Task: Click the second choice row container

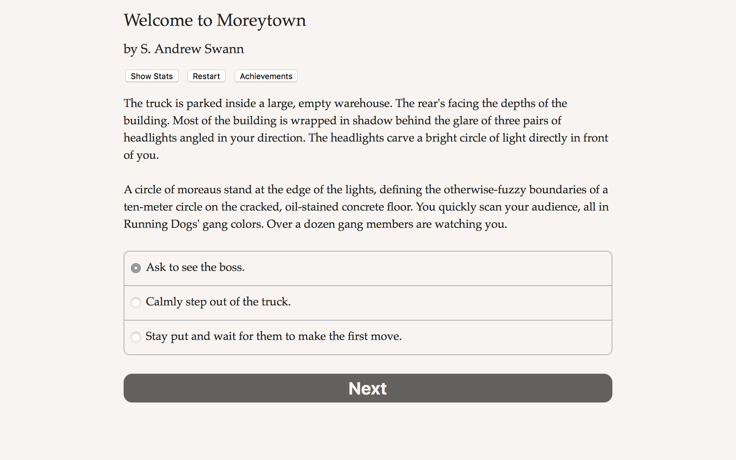Action: tap(368, 303)
